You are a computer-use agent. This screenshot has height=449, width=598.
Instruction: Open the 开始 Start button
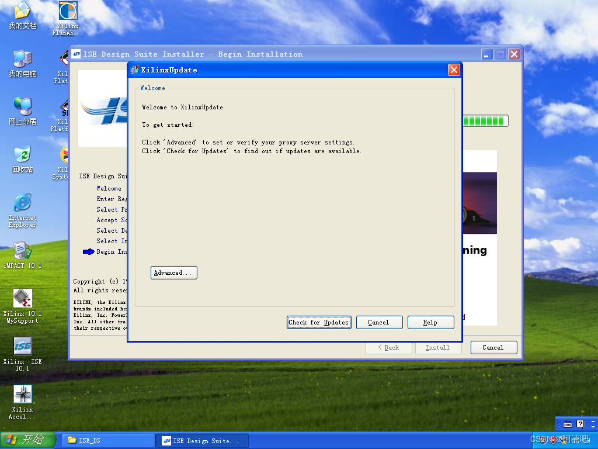(28, 440)
